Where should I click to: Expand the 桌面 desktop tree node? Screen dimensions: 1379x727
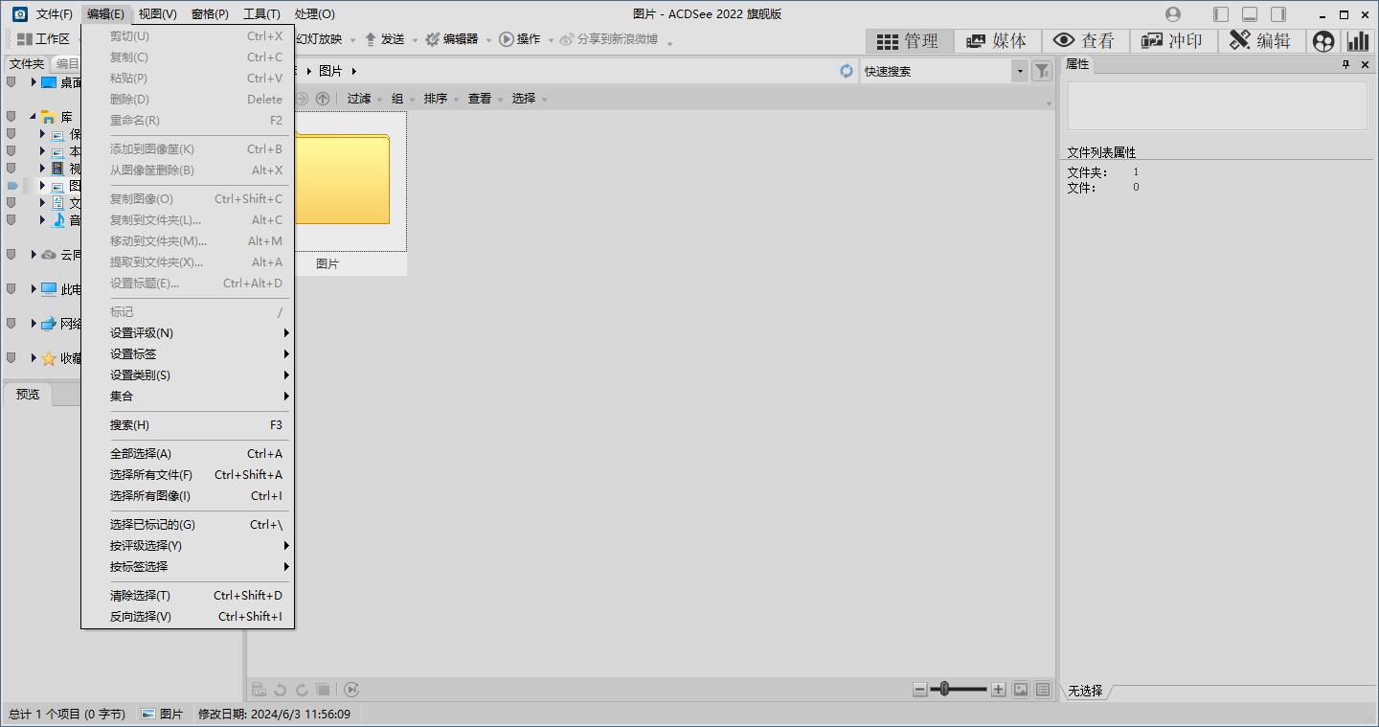[34, 82]
